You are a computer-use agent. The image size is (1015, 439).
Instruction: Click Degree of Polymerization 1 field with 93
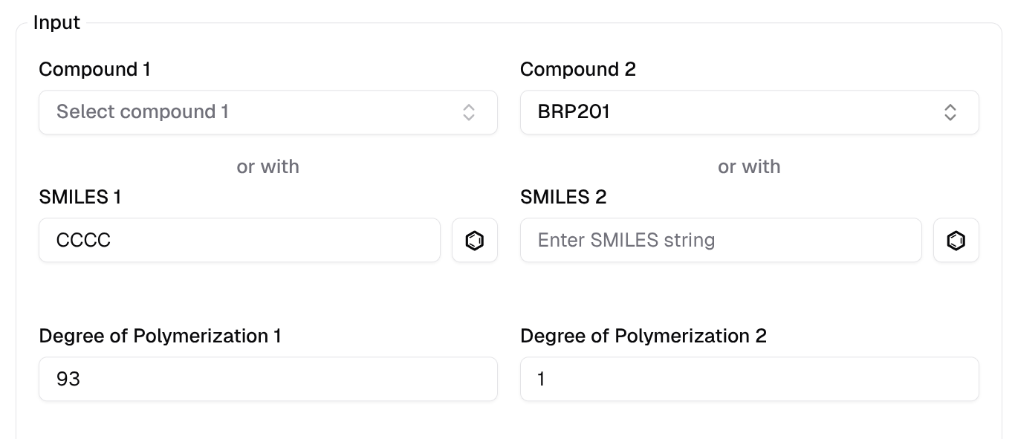click(267, 379)
